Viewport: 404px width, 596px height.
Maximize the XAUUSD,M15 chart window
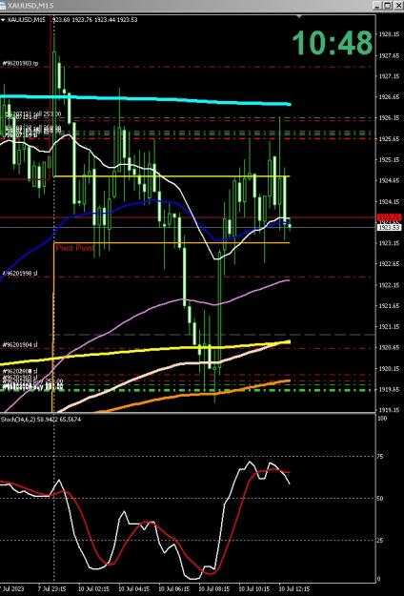tap(387, 5)
